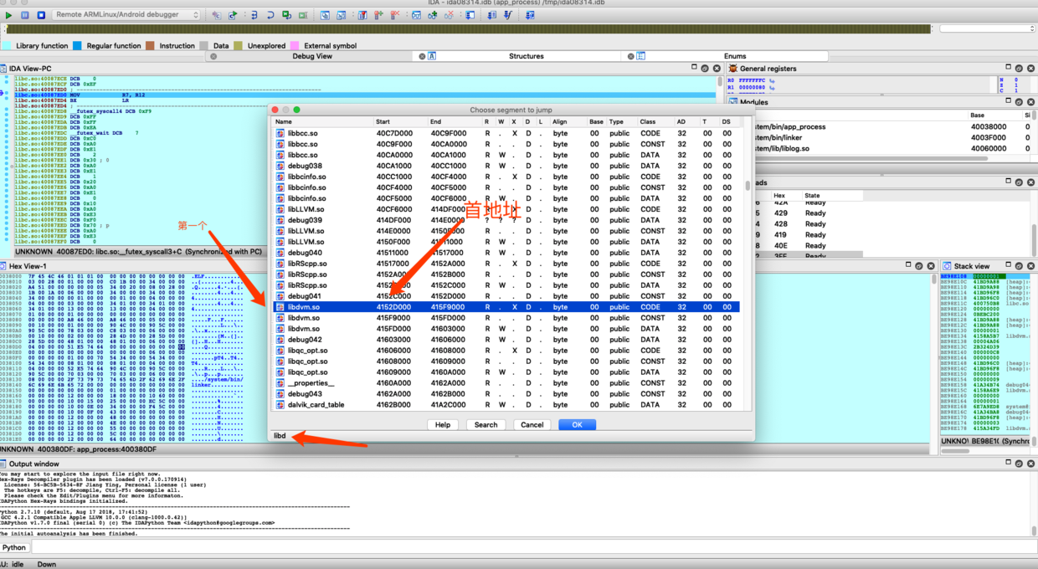Select the libLLVM.so row starting 40CF6000
The width and height of the screenshot is (1038, 569).
click(x=507, y=209)
